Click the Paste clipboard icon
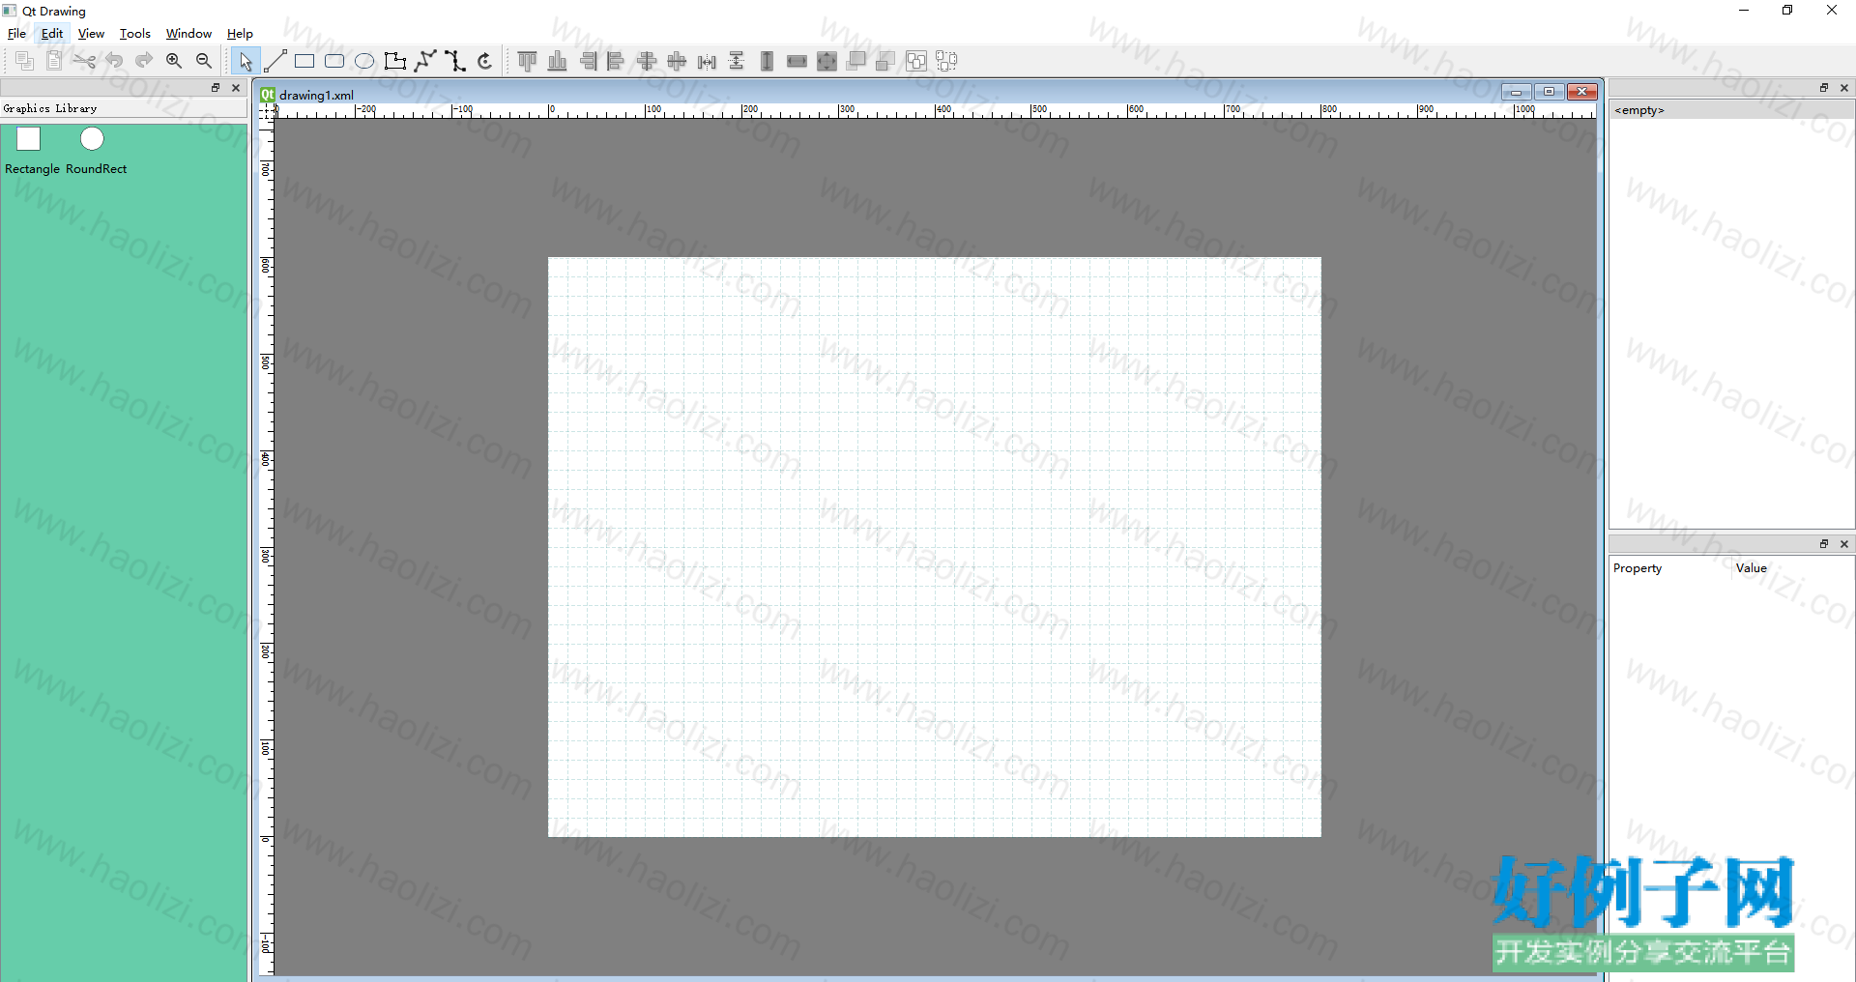The height and width of the screenshot is (982, 1856). [x=55, y=61]
